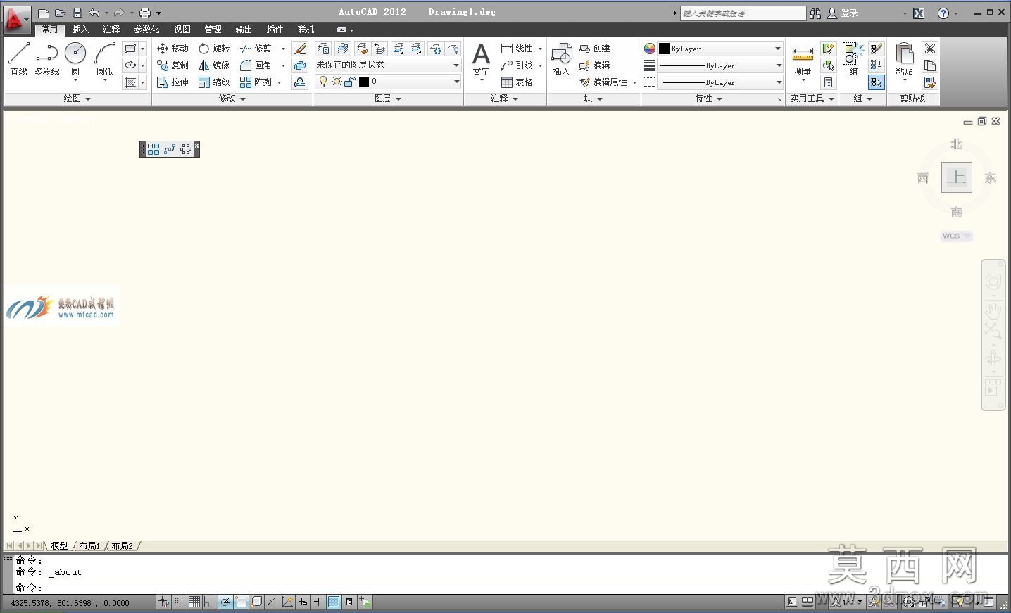Toggle grid display in status bar
Image resolution: width=1011 pixels, height=613 pixels.
pyautogui.click(x=194, y=602)
